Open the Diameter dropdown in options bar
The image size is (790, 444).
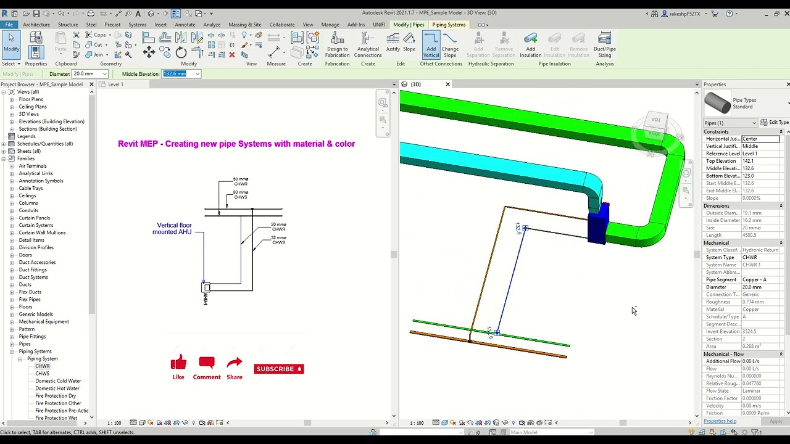(x=105, y=74)
